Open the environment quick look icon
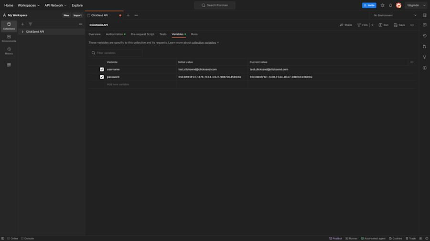The height and width of the screenshot is (241, 430). pos(425,15)
